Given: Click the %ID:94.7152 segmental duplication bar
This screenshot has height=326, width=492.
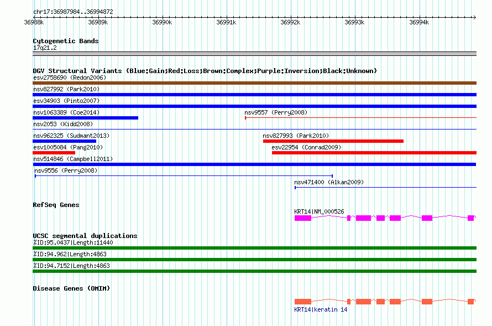Looking at the screenshot, I should (x=254, y=271).
